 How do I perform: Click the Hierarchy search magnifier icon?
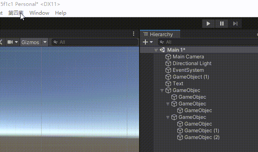pos(162,42)
